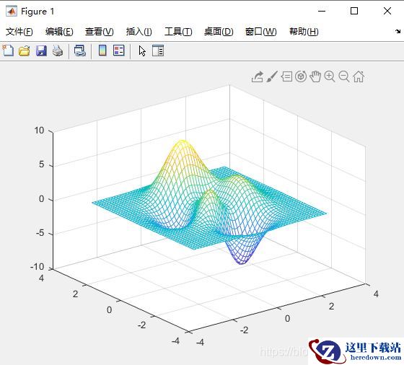Enable the data tips tool

286,76
